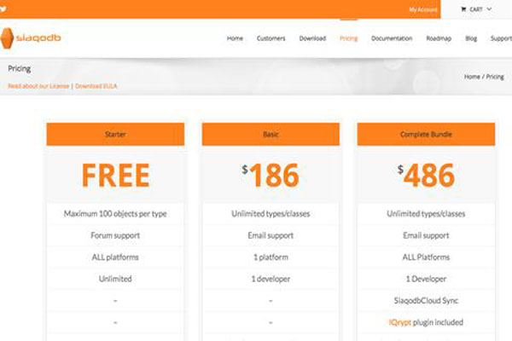Click the Support menu item

coord(501,38)
